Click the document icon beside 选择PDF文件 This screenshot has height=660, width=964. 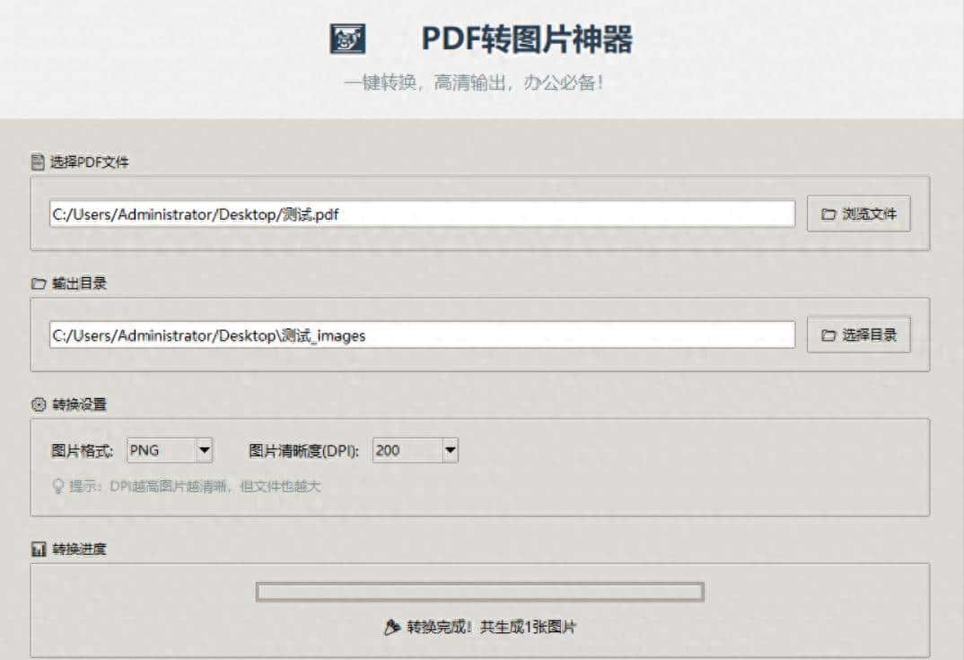(38, 162)
